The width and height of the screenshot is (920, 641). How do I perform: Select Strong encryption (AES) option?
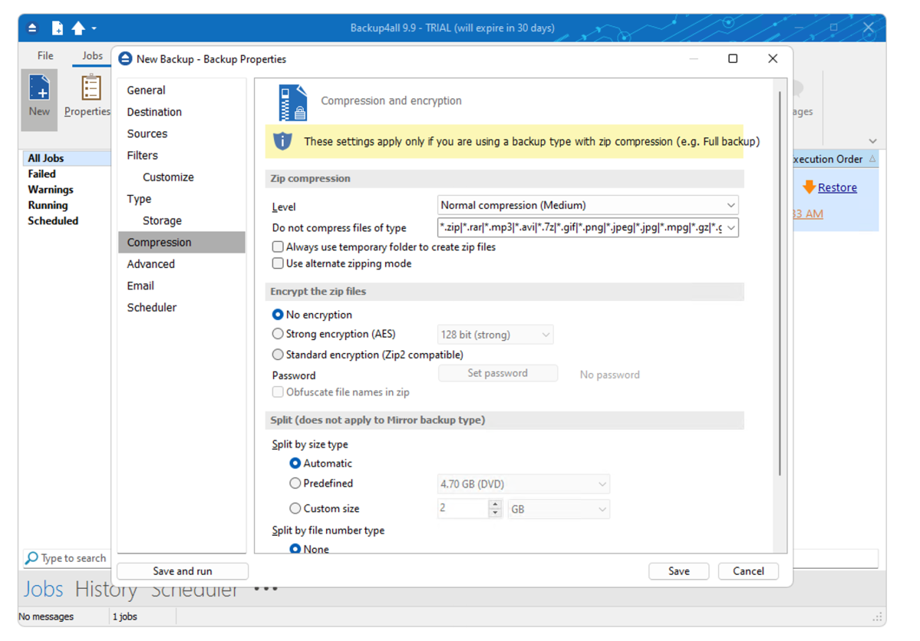(278, 333)
